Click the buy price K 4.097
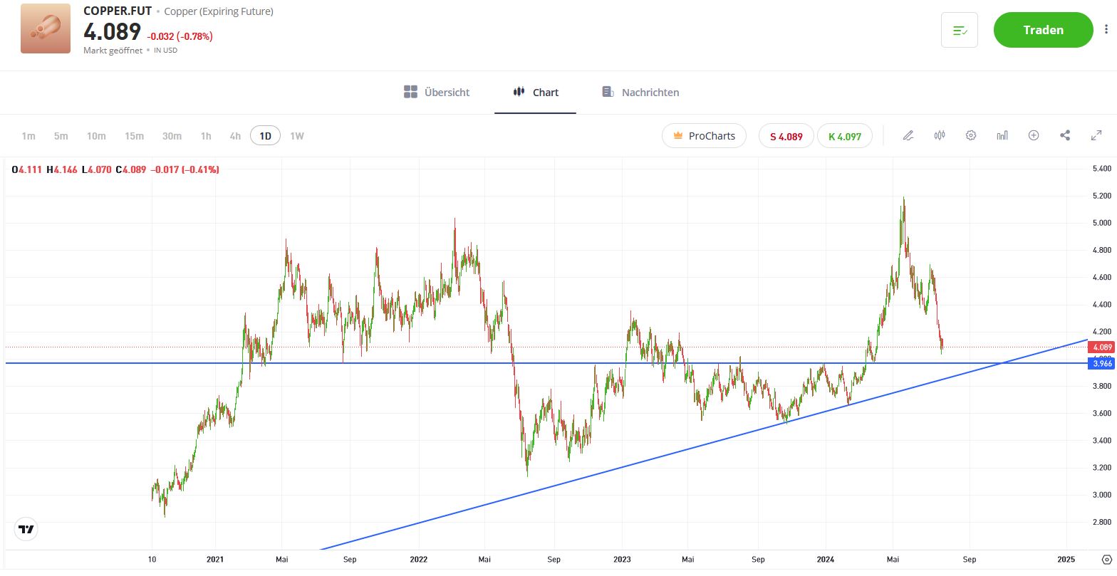This screenshot has height=576, width=1117. click(844, 136)
